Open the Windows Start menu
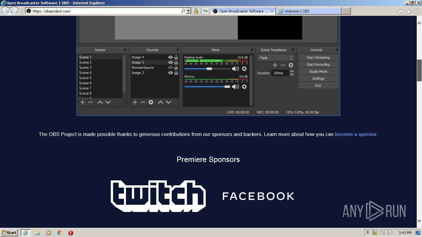This screenshot has width=422, height=237. coord(9,233)
